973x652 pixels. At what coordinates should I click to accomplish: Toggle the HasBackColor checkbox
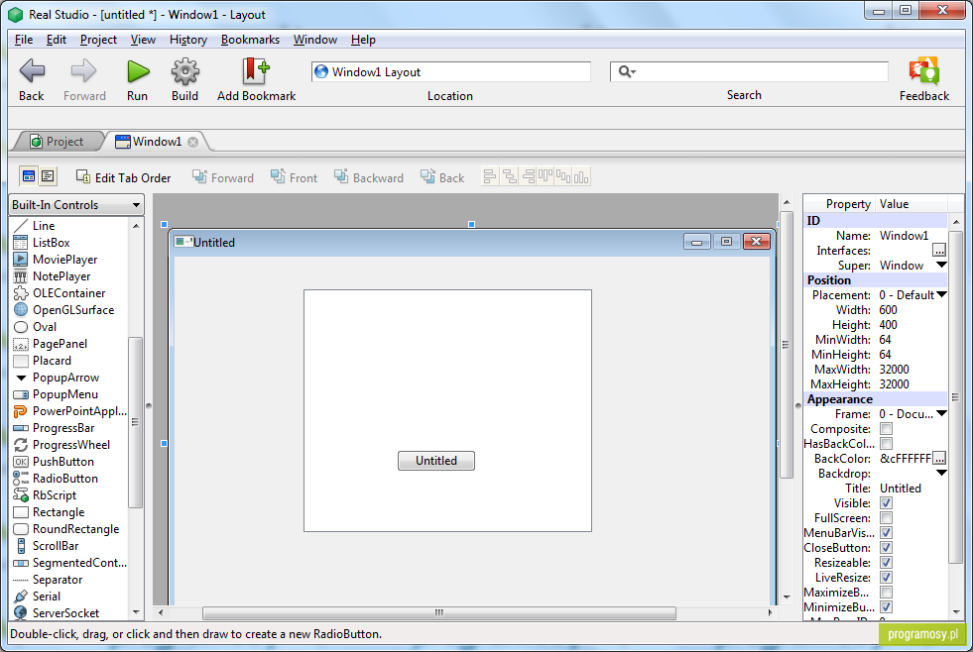(886, 444)
